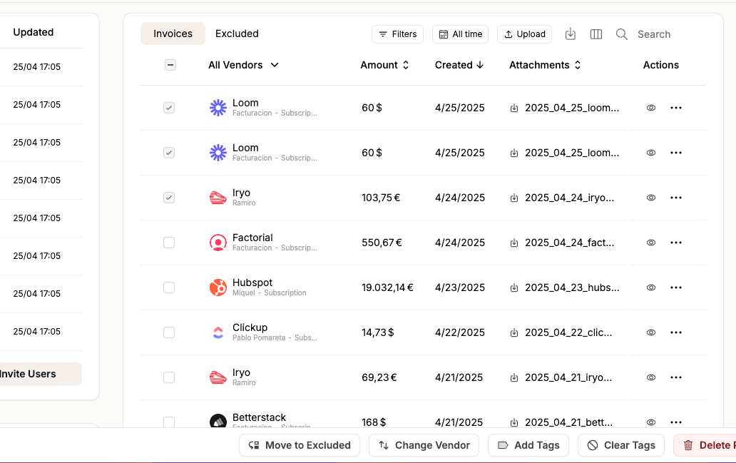The image size is (736, 463).
Task: Open three-dot actions menu for Factorial
Action: [675, 243]
